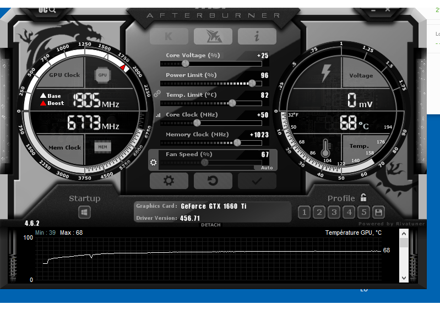
Task: Click the Kombustor K button
Action: pyautogui.click(x=169, y=36)
